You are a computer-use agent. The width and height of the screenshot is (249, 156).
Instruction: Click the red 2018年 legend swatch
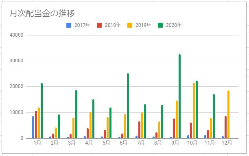click(x=99, y=25)
